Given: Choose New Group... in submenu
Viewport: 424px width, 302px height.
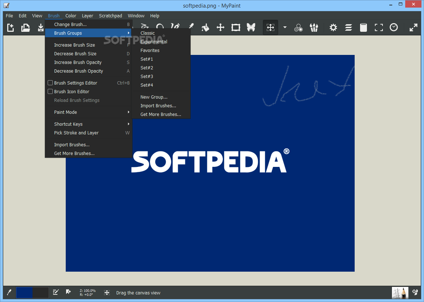Looking at the screenshot, I should (161, 97).
